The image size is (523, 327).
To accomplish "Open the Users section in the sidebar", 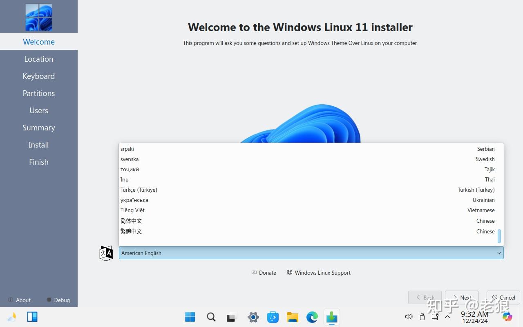I will click(39, 110).
